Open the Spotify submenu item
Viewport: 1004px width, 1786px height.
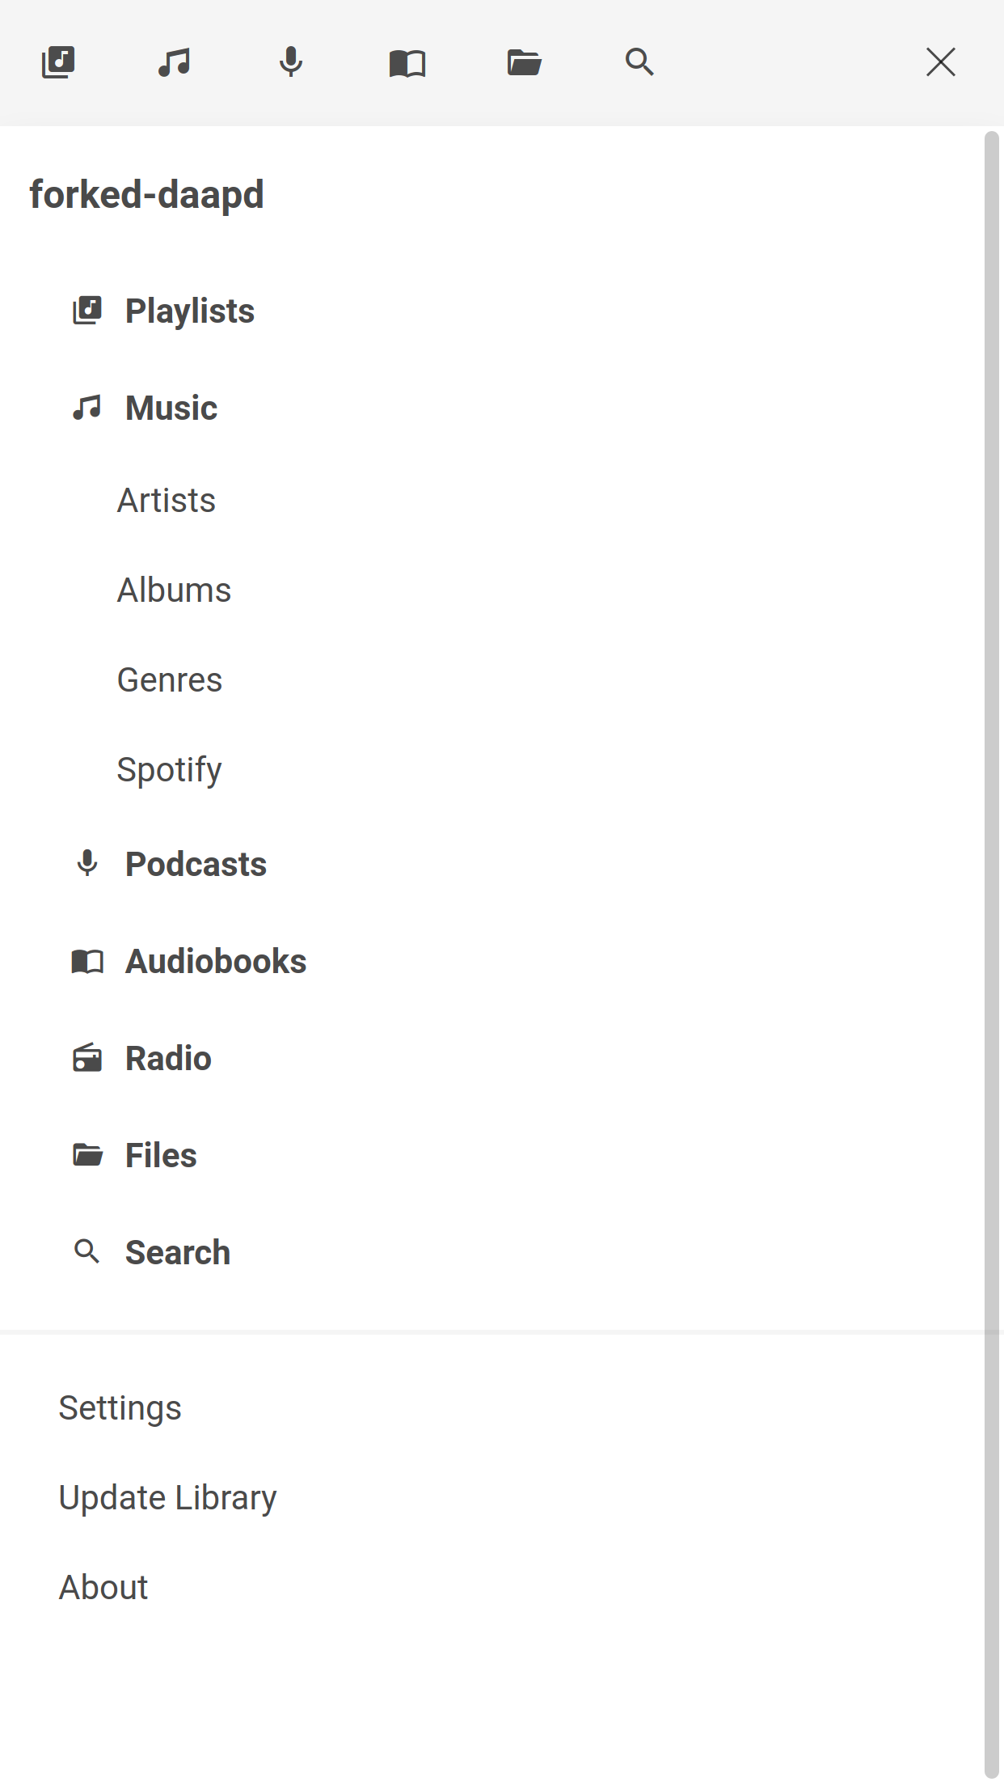(x=169, y=769)
